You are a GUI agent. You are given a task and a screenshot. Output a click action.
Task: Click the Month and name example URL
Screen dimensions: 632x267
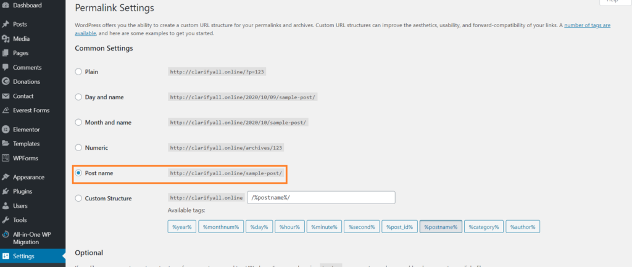coord(238,123)
